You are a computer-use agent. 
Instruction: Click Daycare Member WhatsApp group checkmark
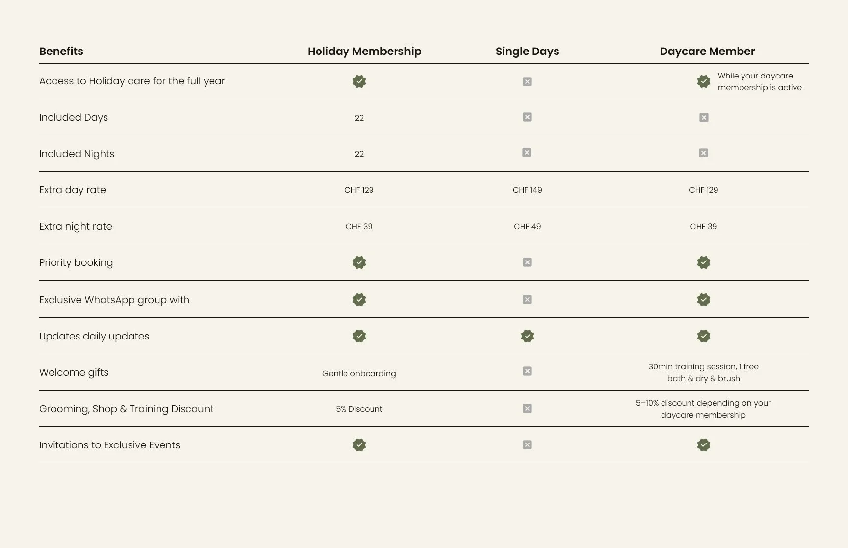704,300
